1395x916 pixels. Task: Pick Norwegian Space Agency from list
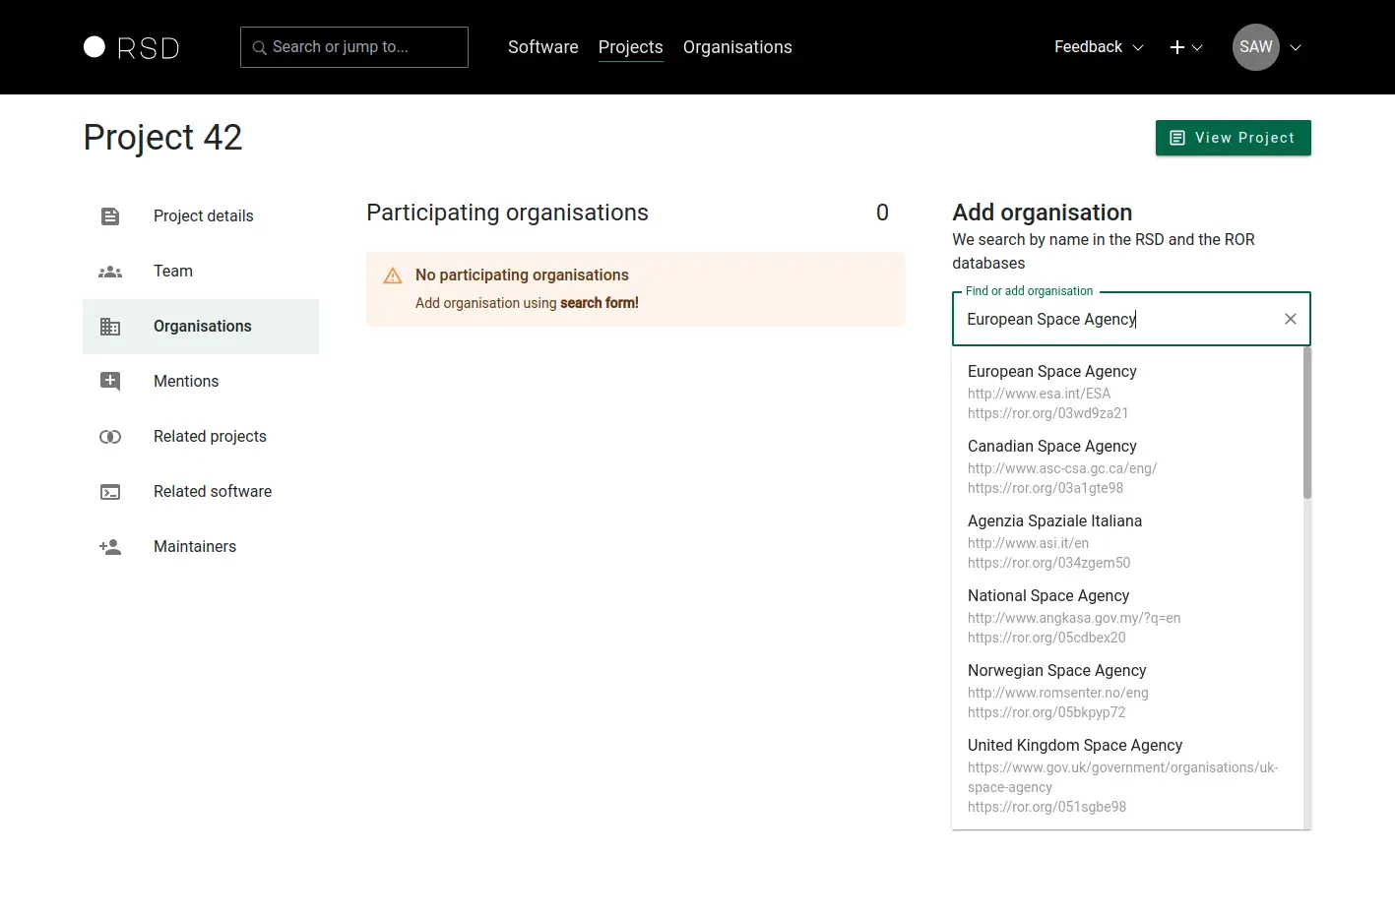1056,671
